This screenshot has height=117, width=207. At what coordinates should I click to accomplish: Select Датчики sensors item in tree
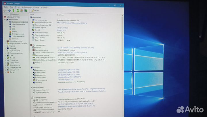15,39
